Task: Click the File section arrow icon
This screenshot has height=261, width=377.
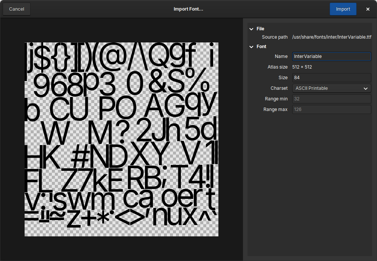Action: coord(251,29)
